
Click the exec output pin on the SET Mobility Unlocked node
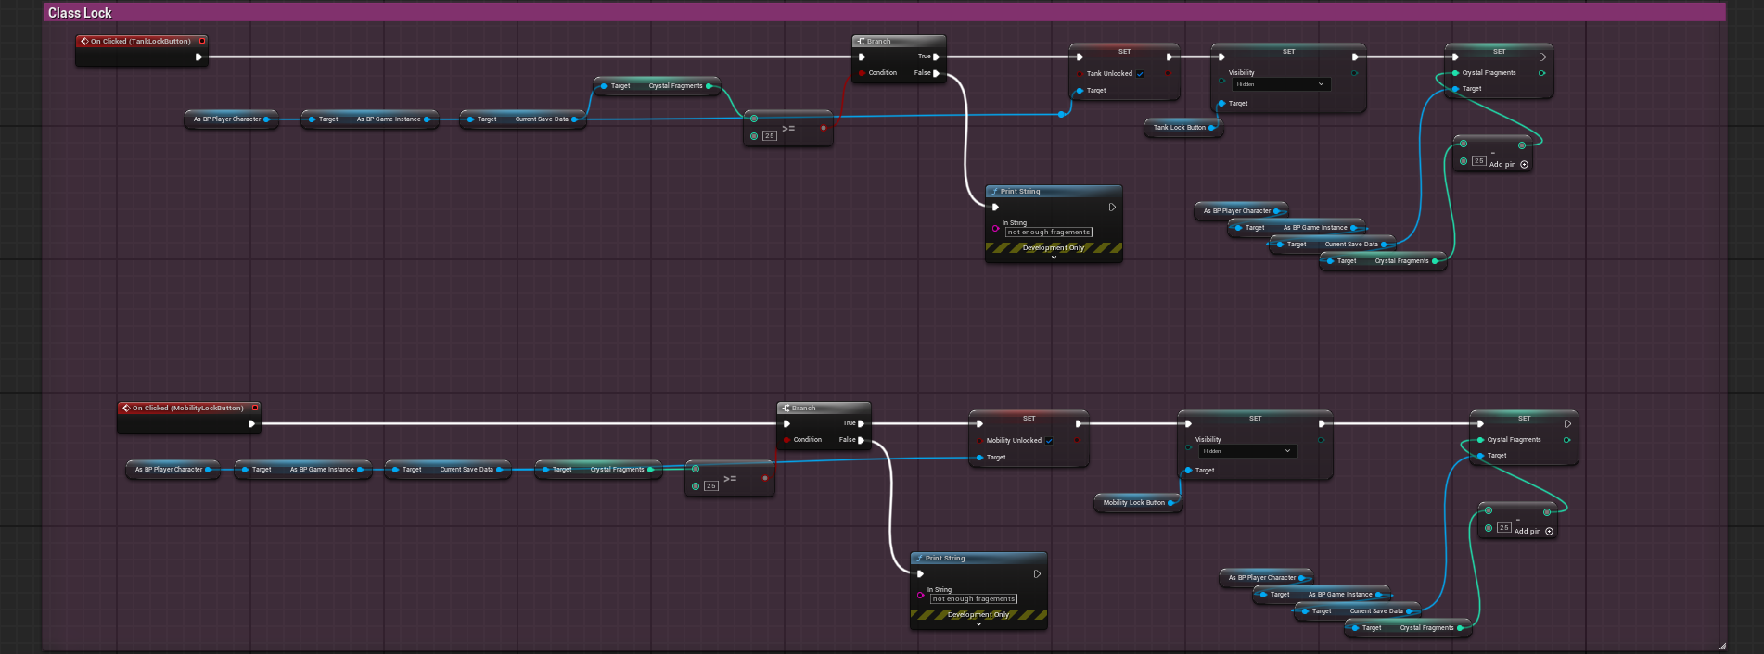click(x=1079, y=423)
